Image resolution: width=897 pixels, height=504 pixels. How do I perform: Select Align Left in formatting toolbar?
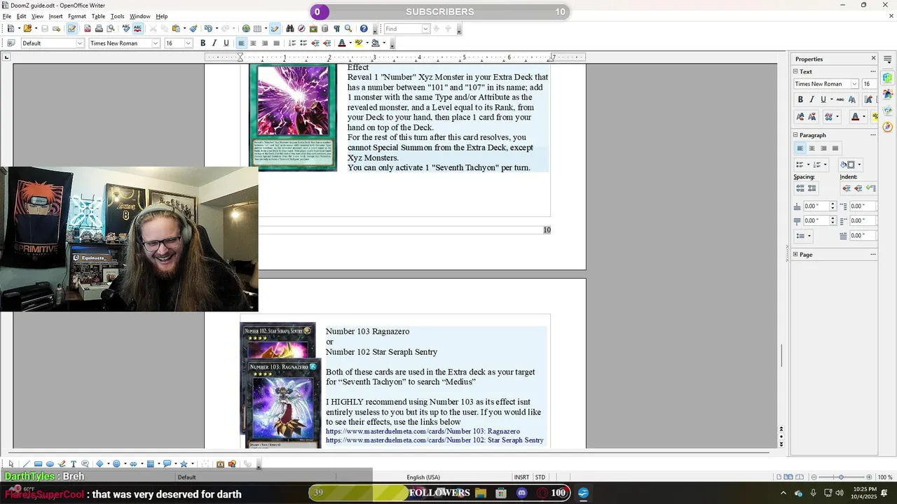(241, 43)
